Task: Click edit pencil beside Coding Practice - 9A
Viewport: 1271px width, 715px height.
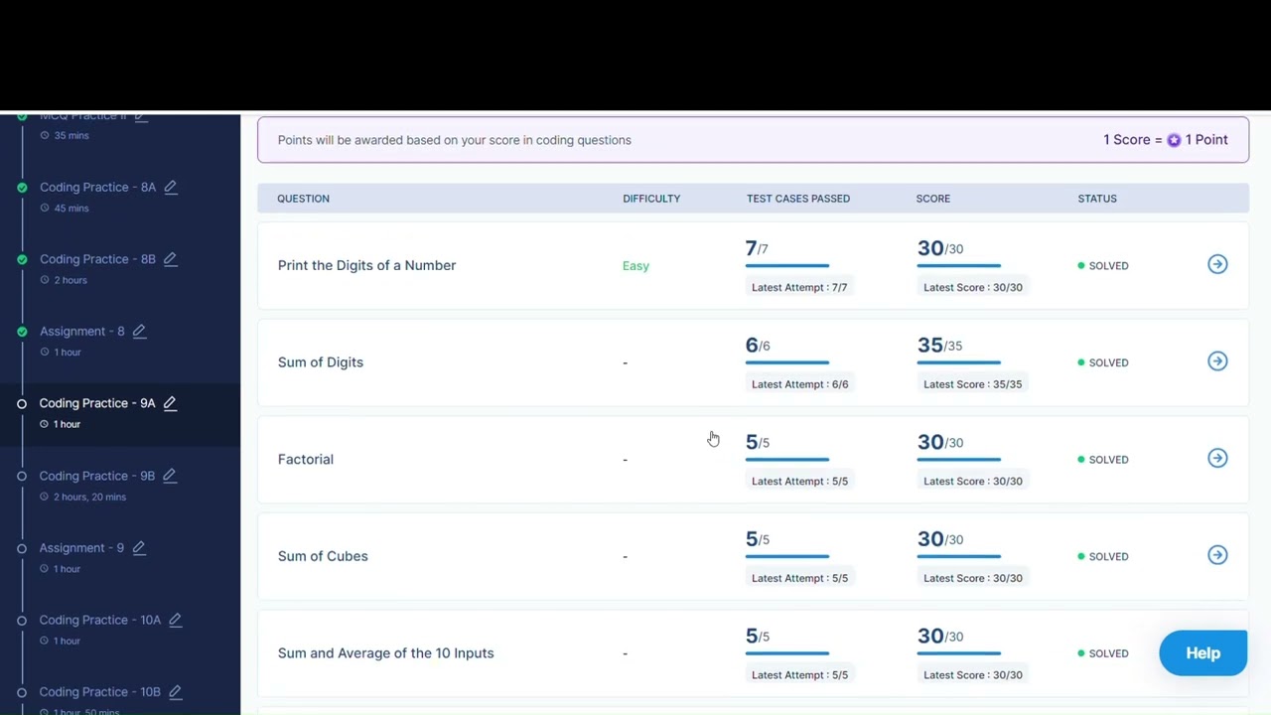Action: point(170,403)
